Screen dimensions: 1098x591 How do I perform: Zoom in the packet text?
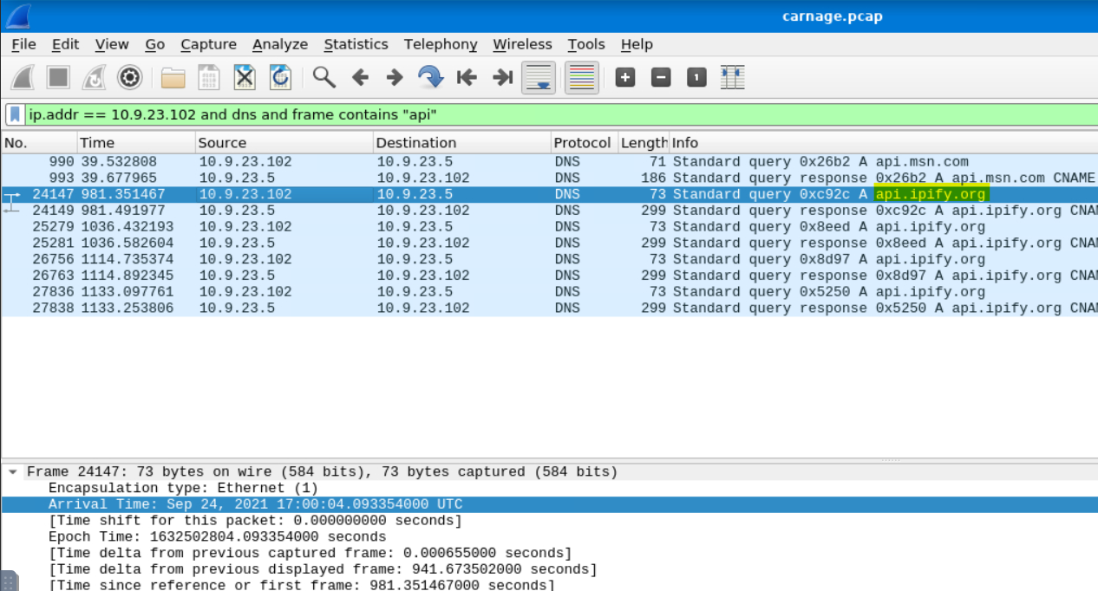[625, 78]
